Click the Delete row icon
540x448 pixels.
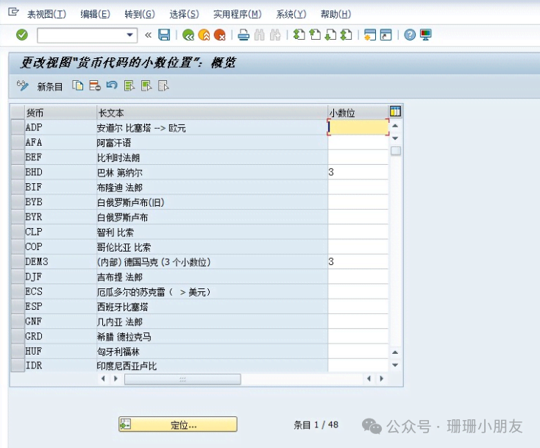(x=95, y=86)
